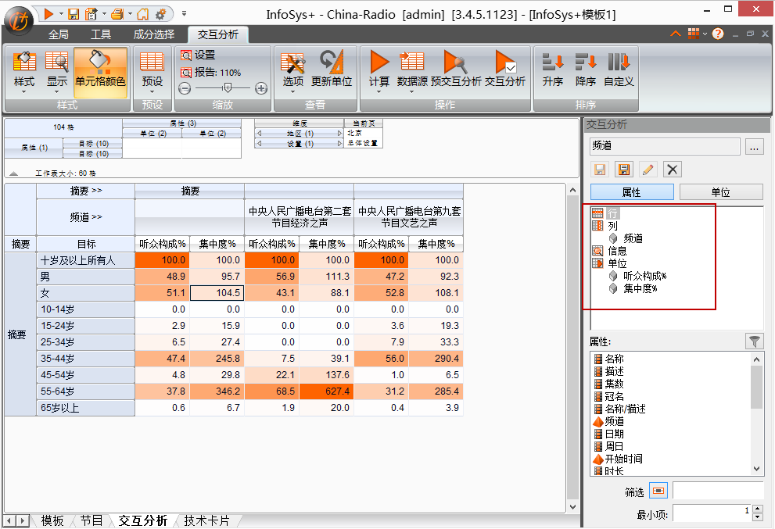Open the InfoSys+ application logo button
The image size is (775, 529).
(x=19, y=20)
